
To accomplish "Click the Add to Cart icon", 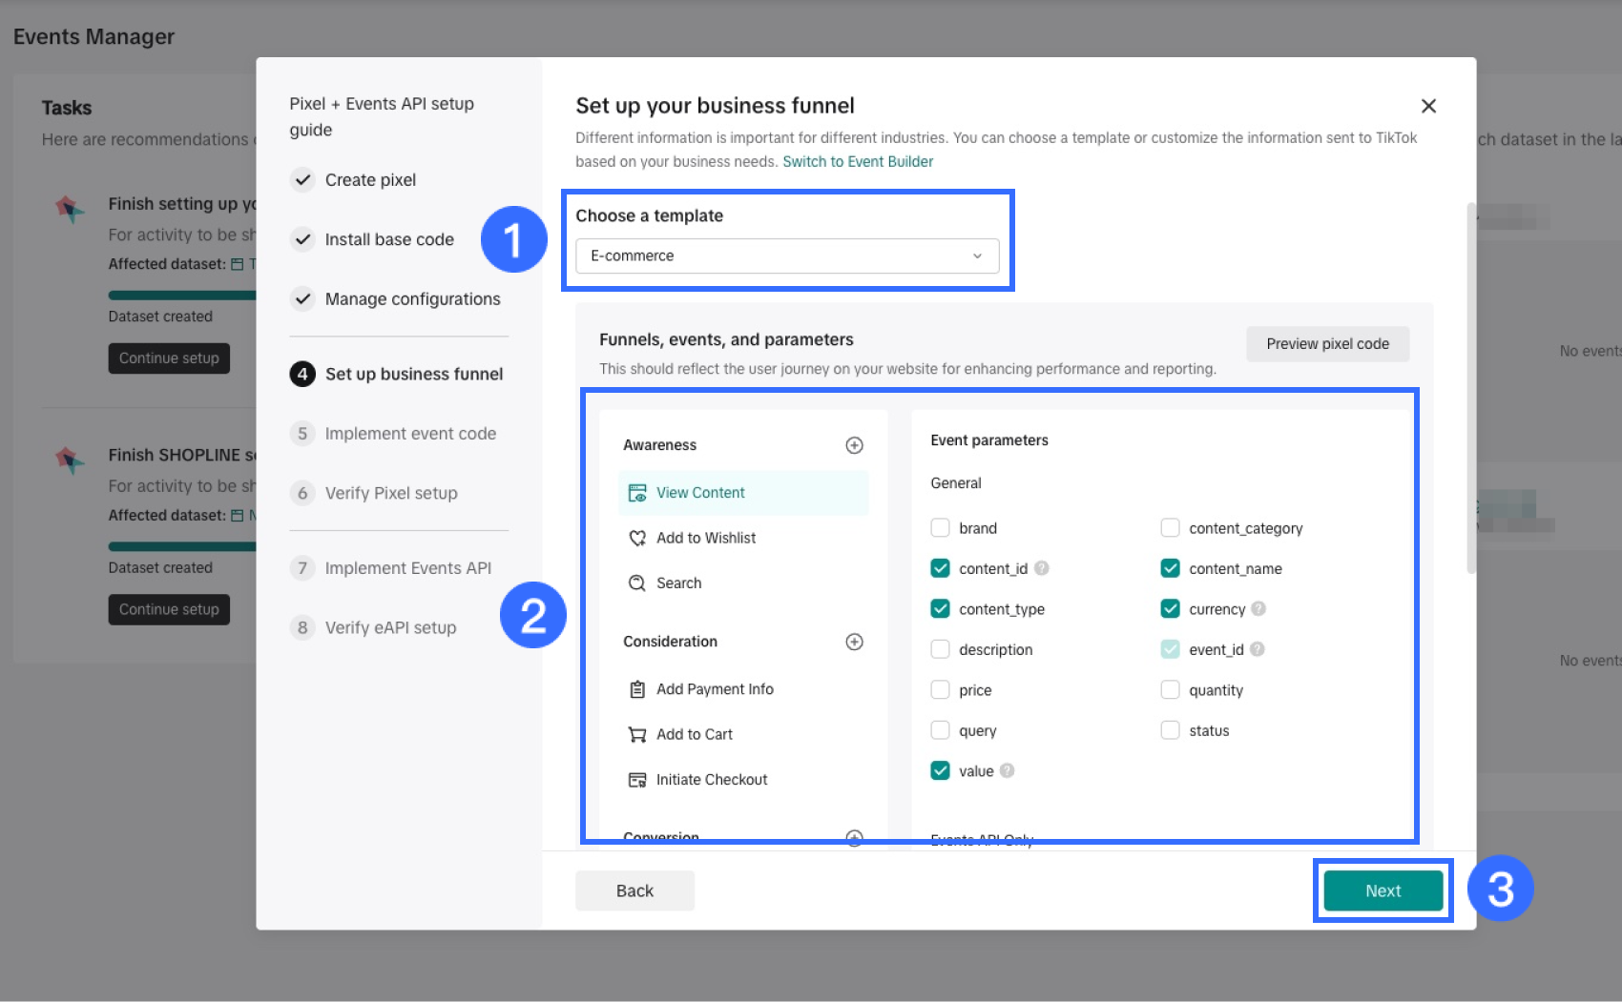I will tap(636, 735).
